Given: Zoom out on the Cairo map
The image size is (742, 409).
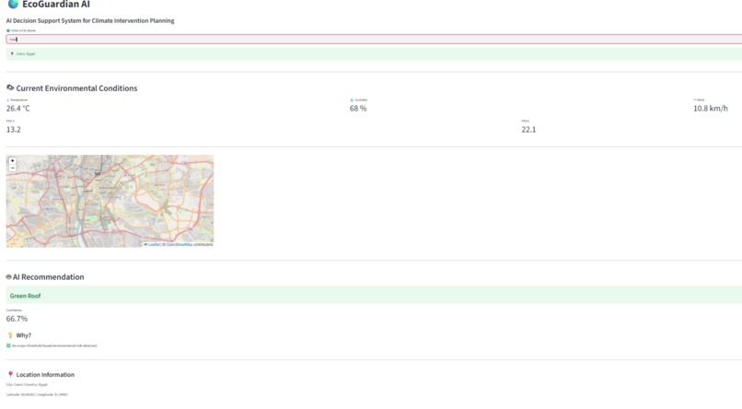Looking at the screenshot, I should 12,168.
